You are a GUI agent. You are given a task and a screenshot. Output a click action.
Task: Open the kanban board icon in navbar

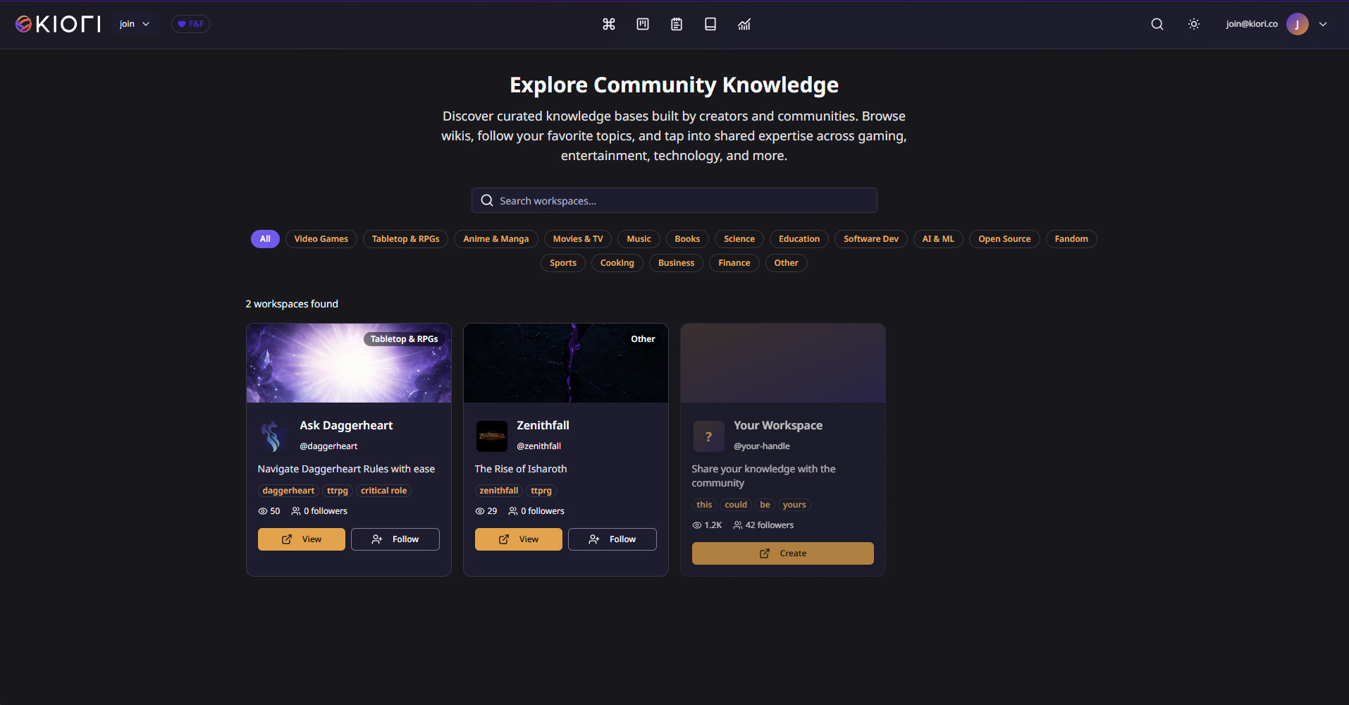(x=643, y=24)
